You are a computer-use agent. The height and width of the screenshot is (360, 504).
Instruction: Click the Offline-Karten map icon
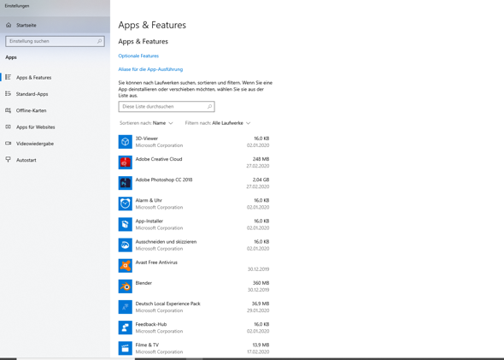tap(9, 110)
